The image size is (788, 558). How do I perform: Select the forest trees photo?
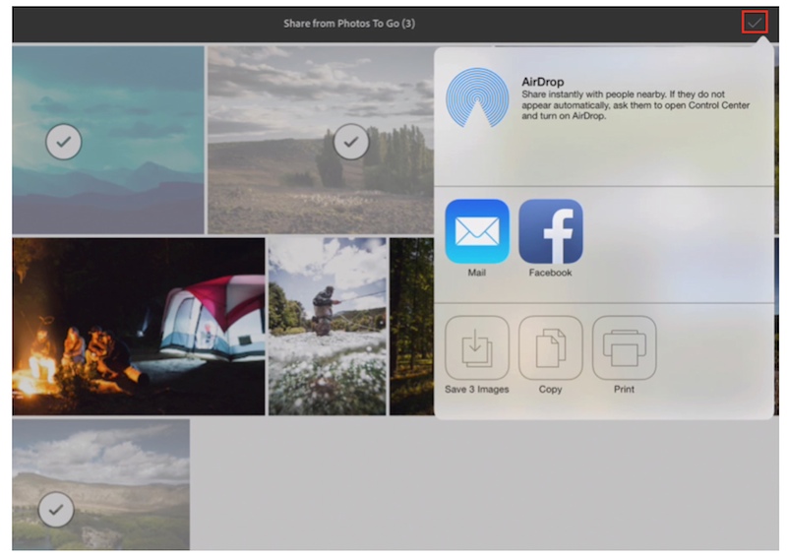click(411, 327)
